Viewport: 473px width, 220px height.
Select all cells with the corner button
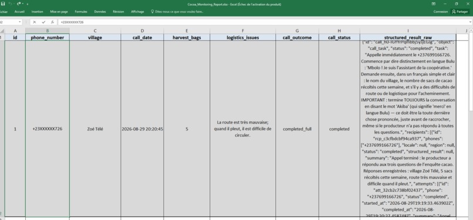click(2, 30)
